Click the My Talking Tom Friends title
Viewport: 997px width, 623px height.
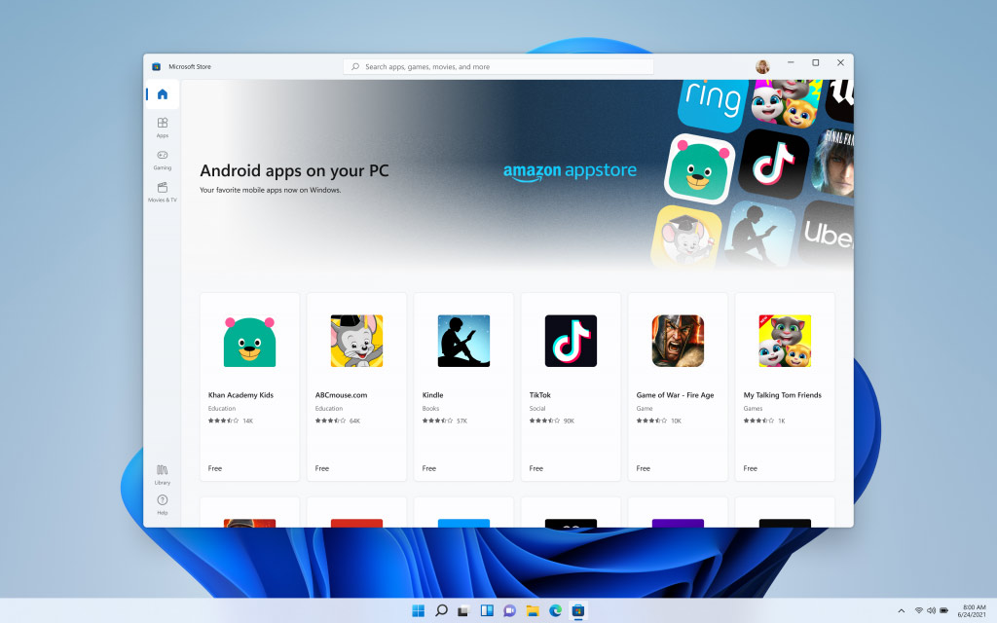(x=782, y=395)
